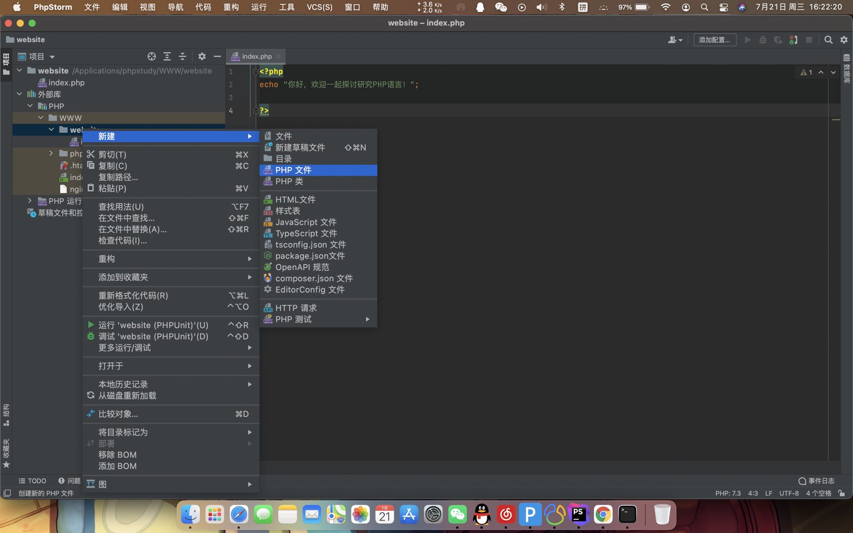Open Chrome from the Dock
This screenshot has width=853, height=533.
coord(603,515)
